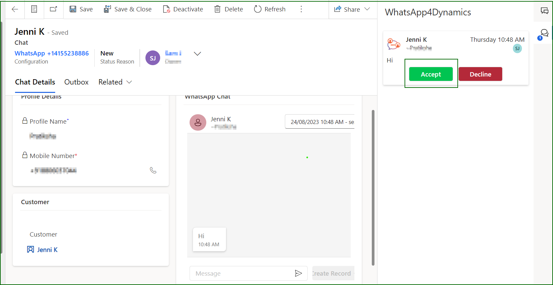
Task: Click Jenni K name in notification card
Action: tap(416, 40)
